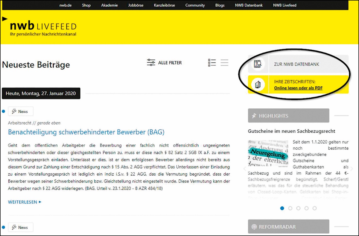Open article 'Benachteiligung schwerbehinderter Bewerber (BAG)'

click(86, 132)
